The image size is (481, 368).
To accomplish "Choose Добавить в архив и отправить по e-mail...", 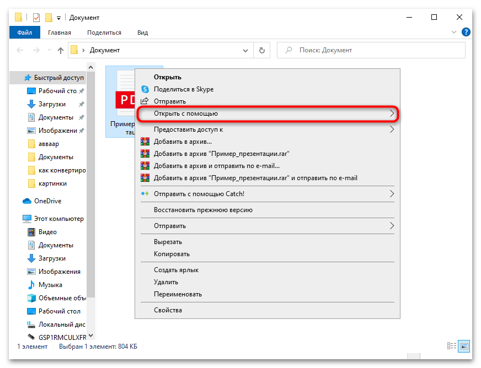I will pyautogui.click(x=268, y=166).
